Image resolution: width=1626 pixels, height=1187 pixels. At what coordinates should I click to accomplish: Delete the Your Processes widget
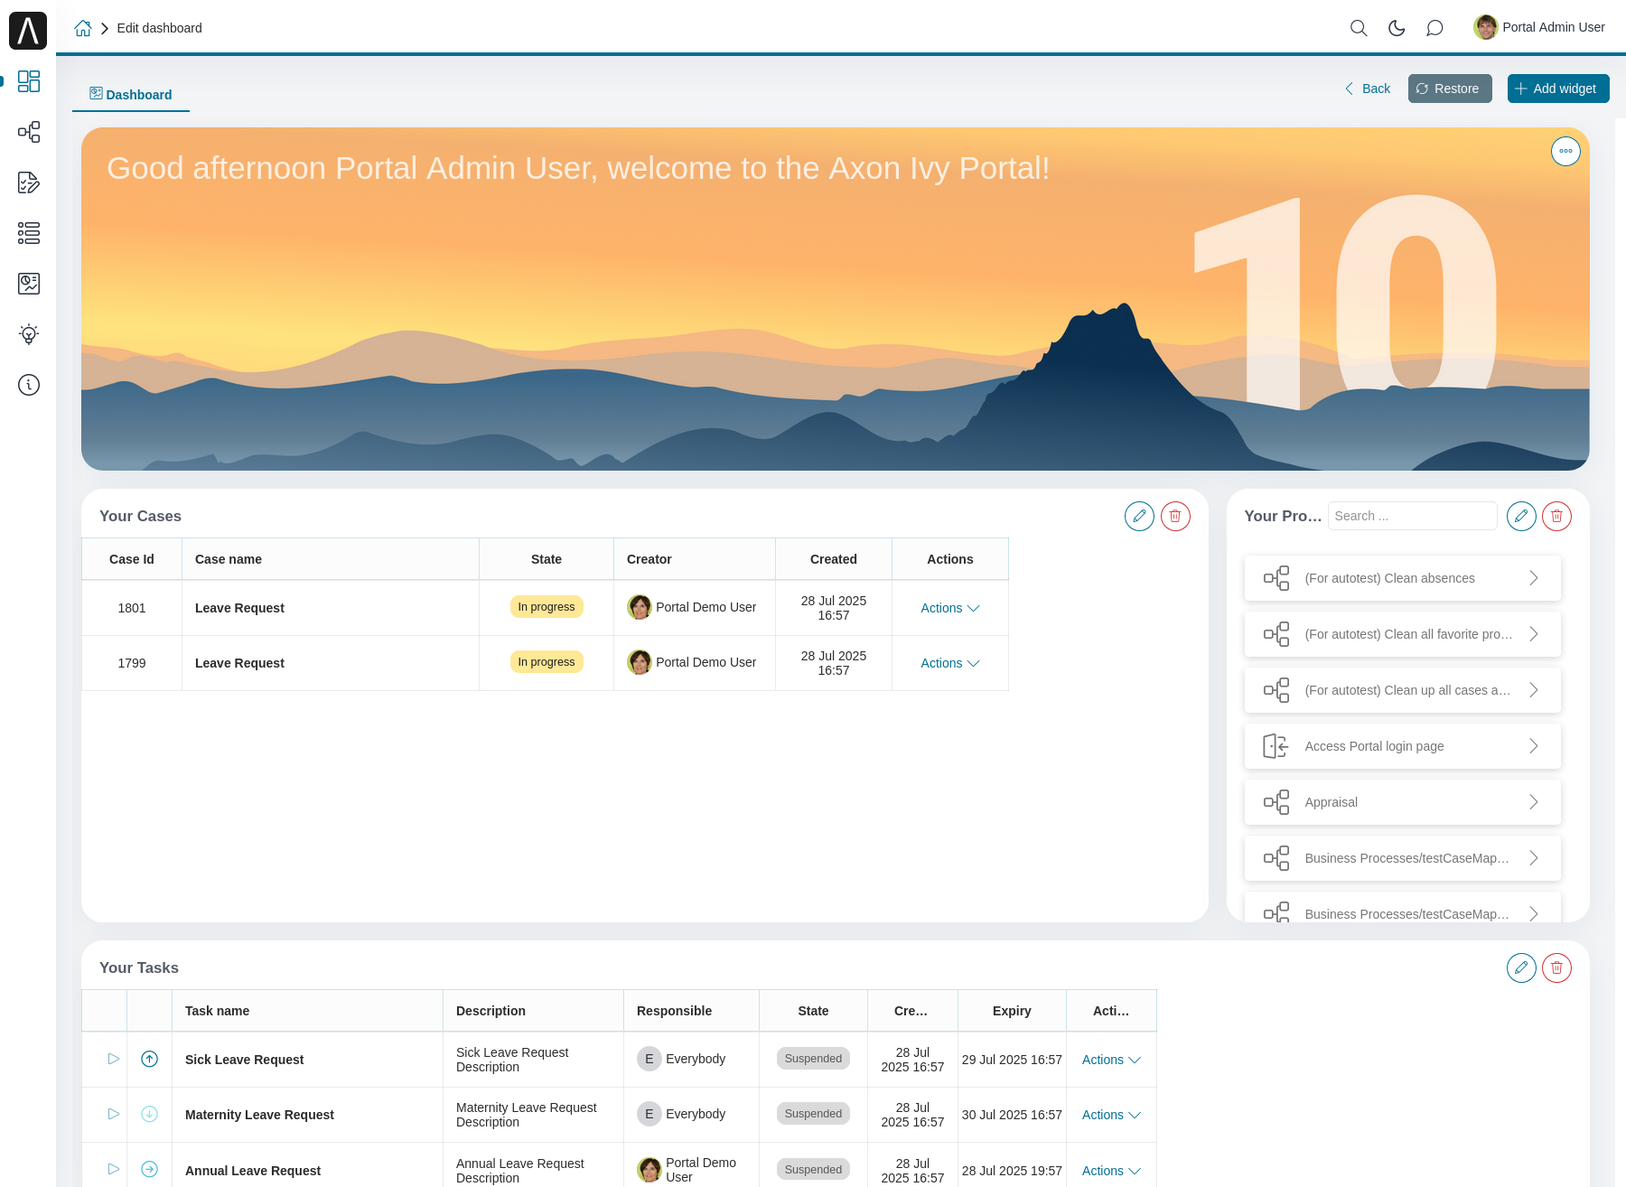(x=1556, y=516)
